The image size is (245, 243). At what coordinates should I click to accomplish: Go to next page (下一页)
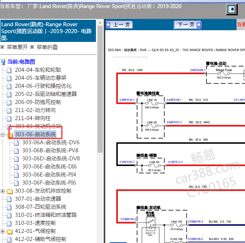187,25
